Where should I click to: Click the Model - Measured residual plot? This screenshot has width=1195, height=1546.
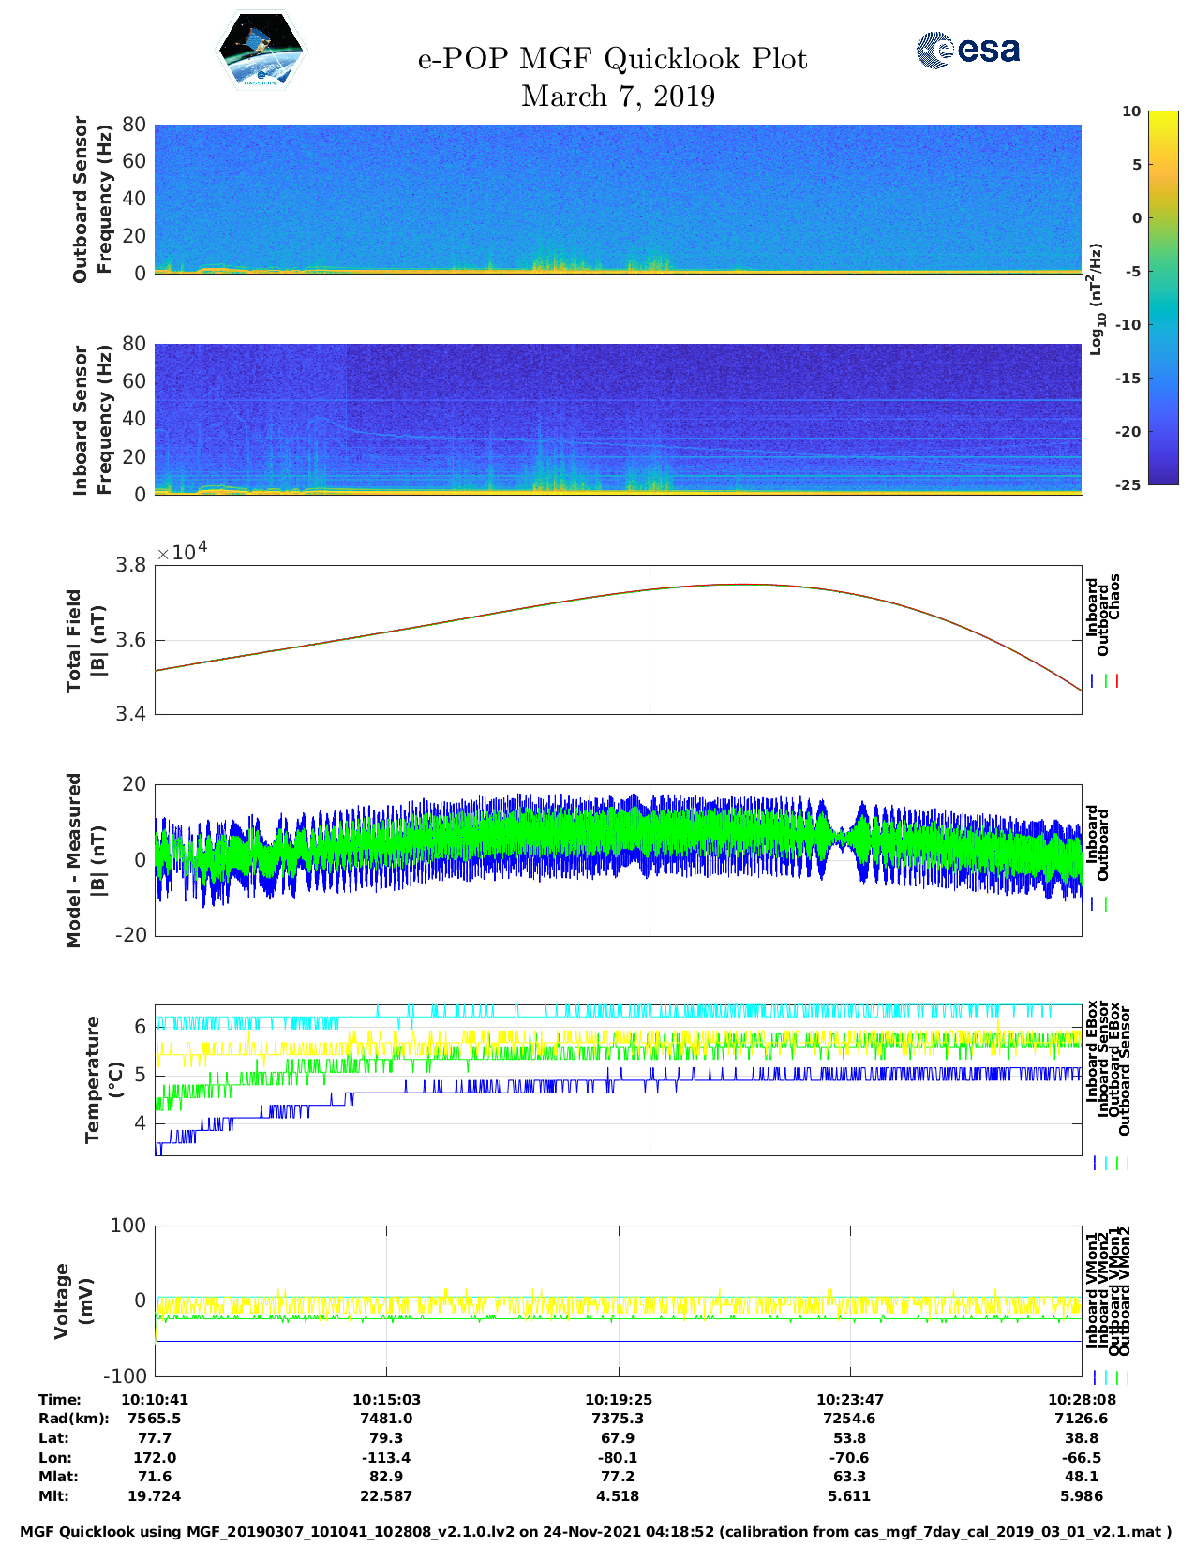click(x=618, y=860)
